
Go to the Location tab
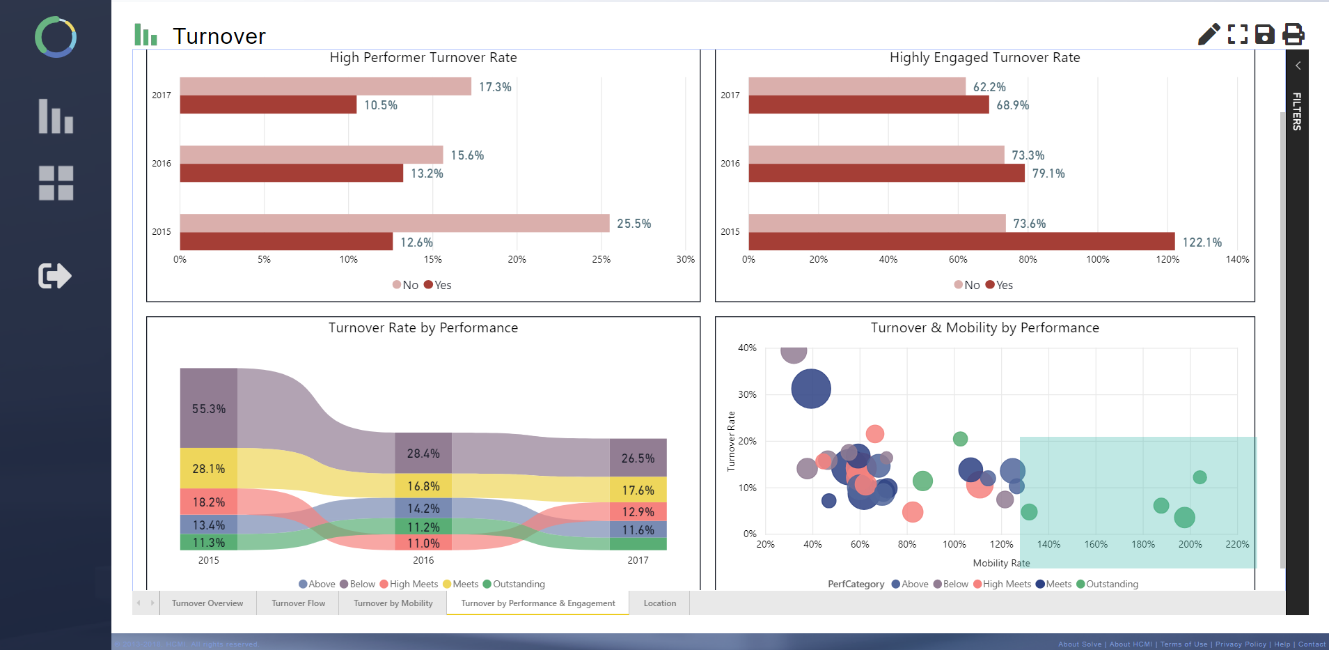click(x=660, y=603)
